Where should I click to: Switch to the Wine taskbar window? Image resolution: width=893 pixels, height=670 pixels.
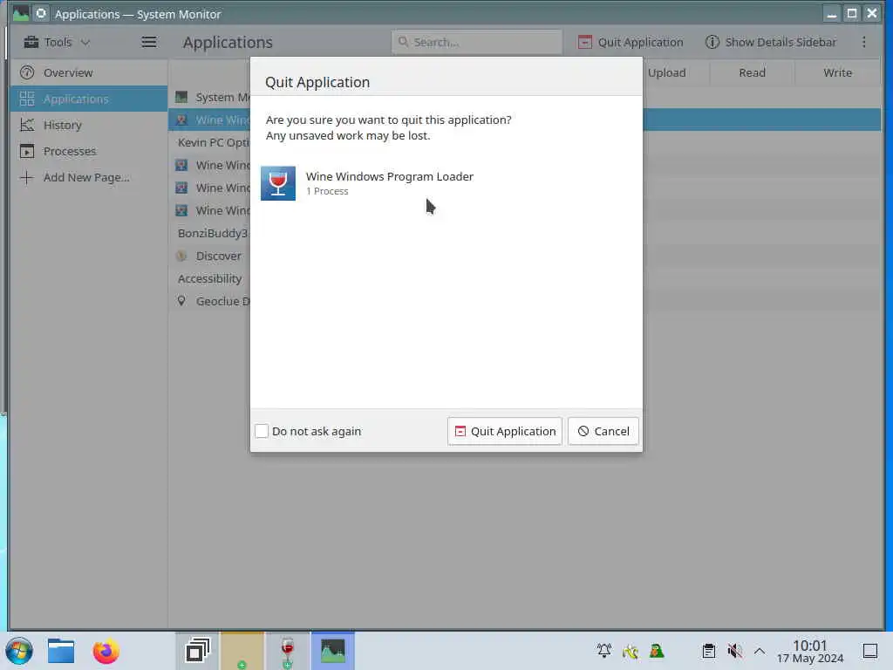click(x=288, y=651)
